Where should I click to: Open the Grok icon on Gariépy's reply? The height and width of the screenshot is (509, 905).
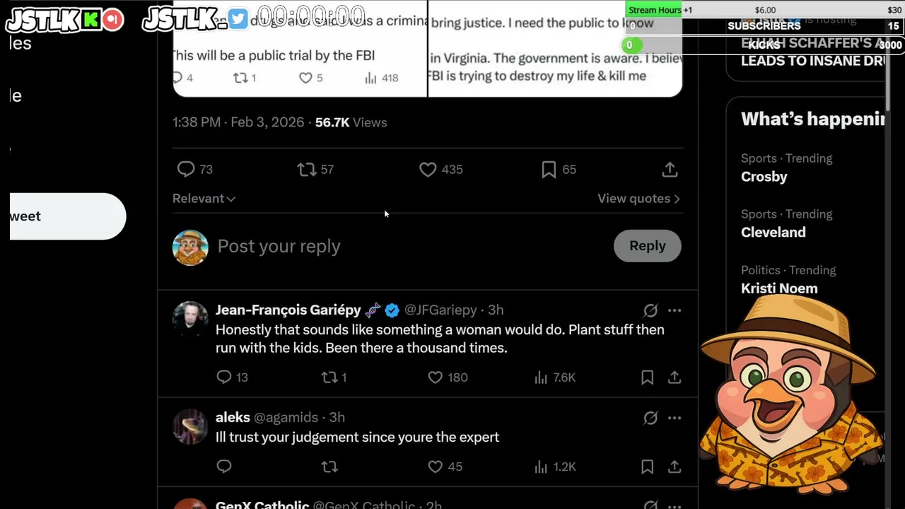click(x=650, y=310)
